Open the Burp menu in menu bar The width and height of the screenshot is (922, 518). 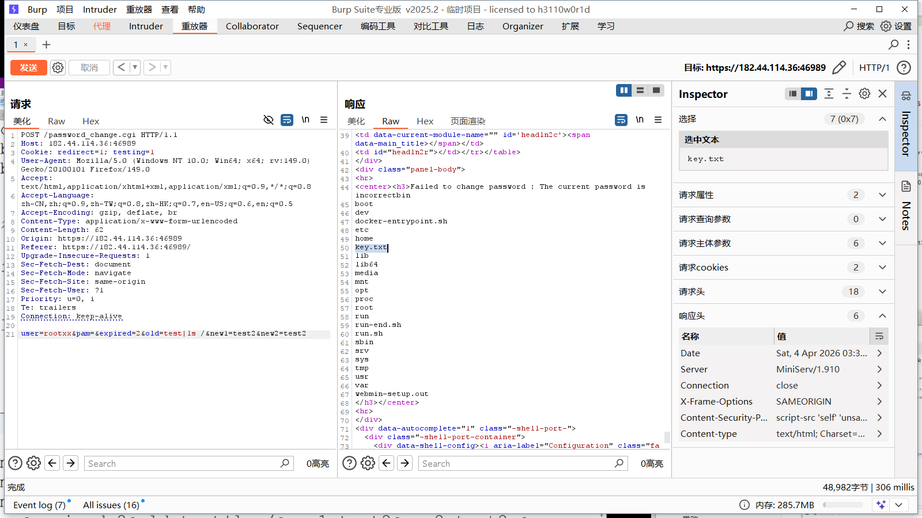(37, 9)
